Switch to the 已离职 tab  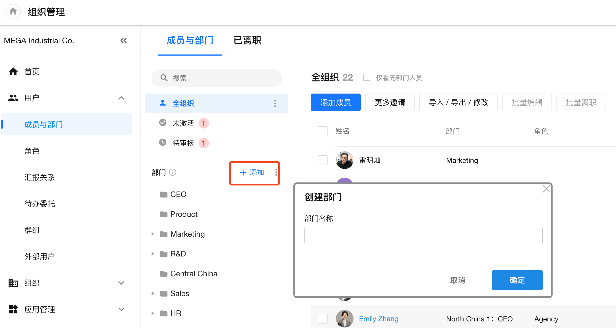247,40
